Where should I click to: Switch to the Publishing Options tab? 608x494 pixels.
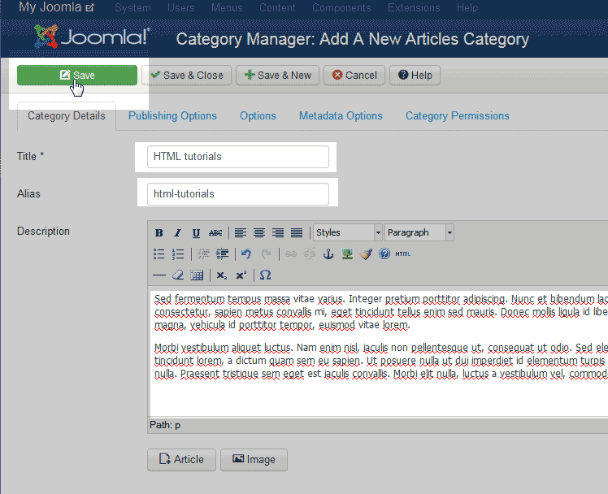[x=172, y=116]
